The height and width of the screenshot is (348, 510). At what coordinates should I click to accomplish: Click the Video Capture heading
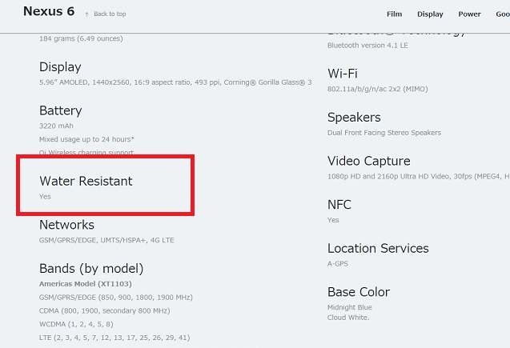coord(368,161)
